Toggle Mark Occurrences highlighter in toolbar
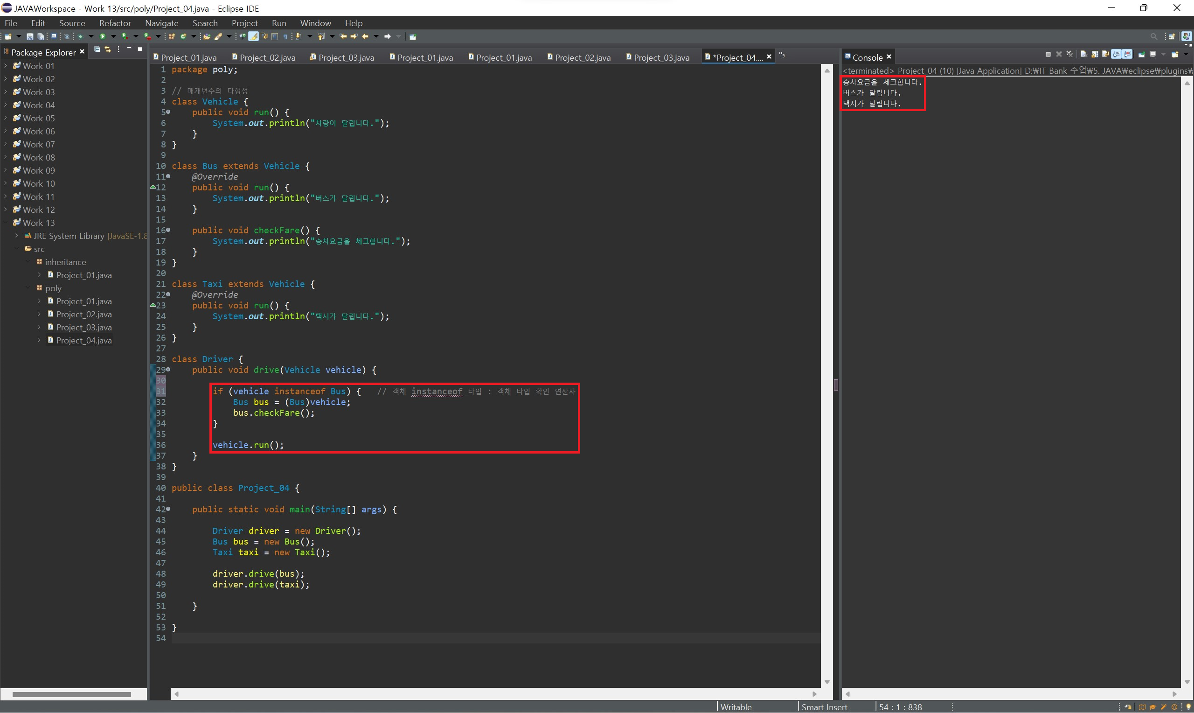 253,36
